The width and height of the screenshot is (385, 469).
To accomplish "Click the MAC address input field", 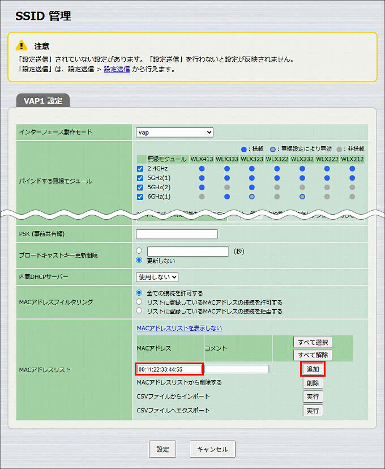I will point(169,369).
